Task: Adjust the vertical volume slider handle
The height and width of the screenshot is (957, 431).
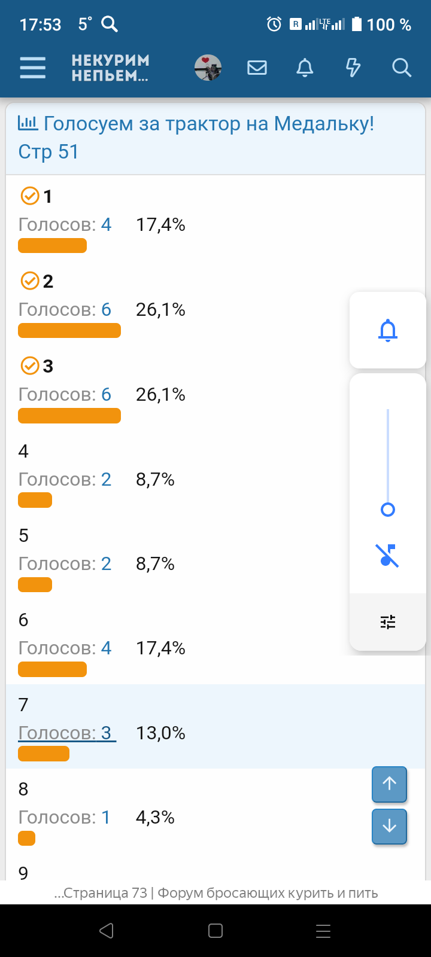Action: point(388,510)
